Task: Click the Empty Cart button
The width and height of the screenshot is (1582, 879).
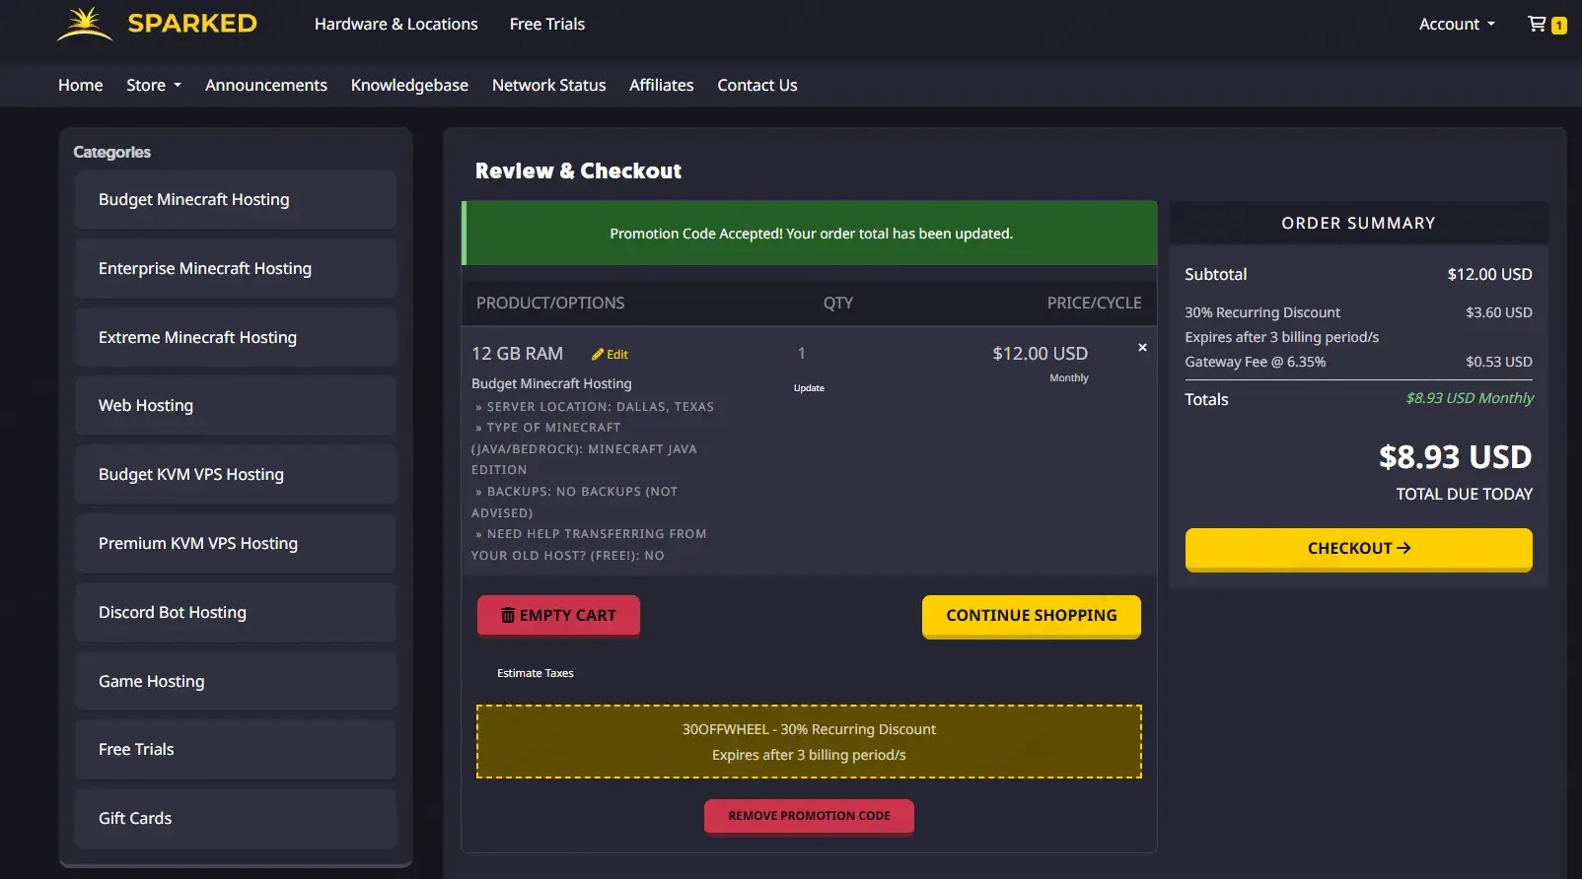Action: click(x=558, y=615)
